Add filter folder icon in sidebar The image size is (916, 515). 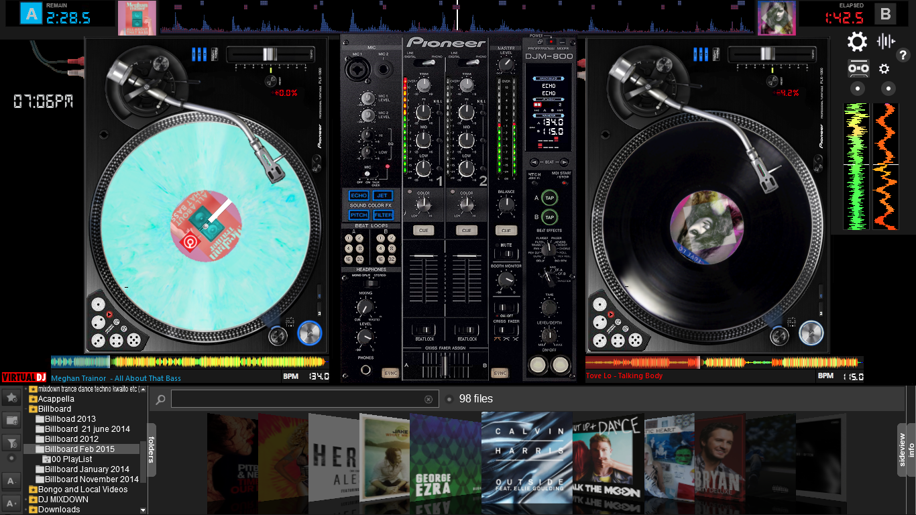11,443
